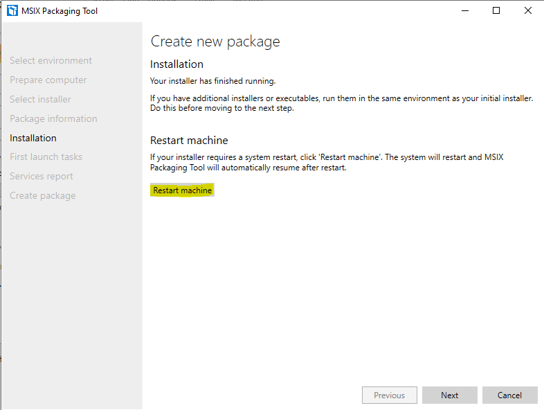
Task: Cancel the package creation wizard
Action: click(x=510, y=395)
